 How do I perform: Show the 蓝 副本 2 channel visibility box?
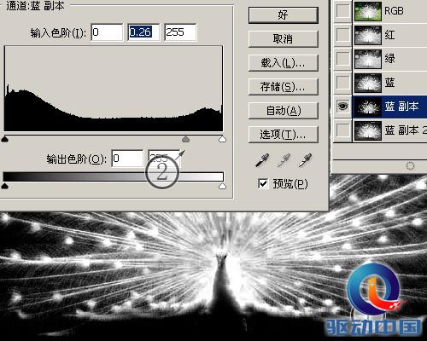(x=342, y=130)
